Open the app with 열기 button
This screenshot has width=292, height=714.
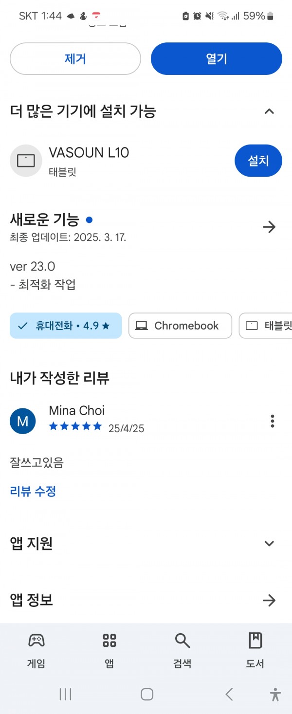217,59
